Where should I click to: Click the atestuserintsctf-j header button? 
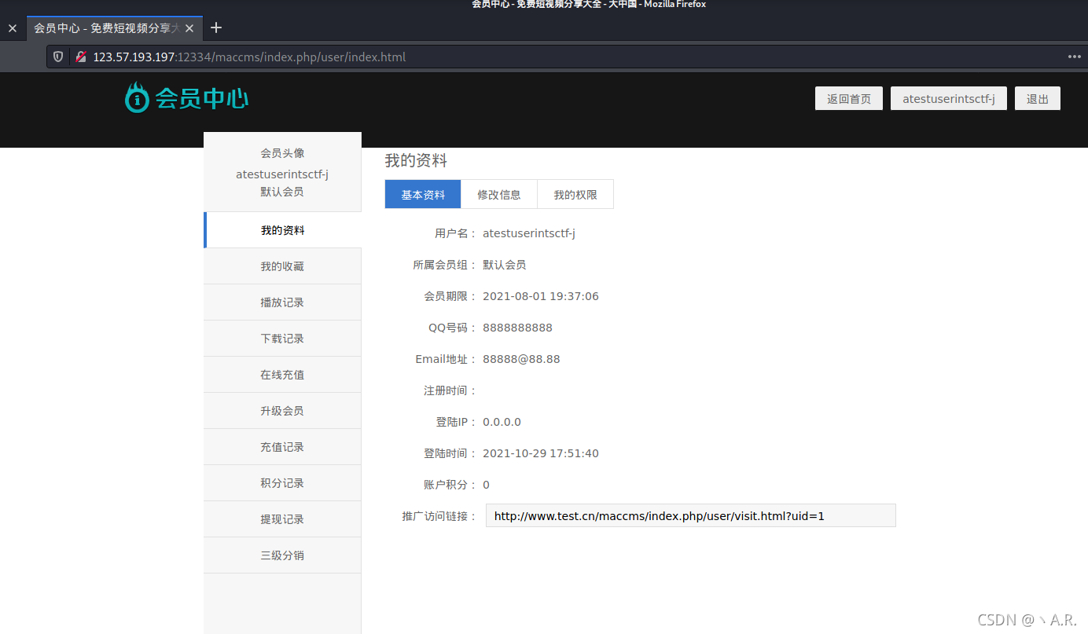click(949, 99)
